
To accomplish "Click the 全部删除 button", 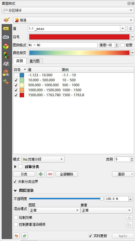I will pos(67,174).
